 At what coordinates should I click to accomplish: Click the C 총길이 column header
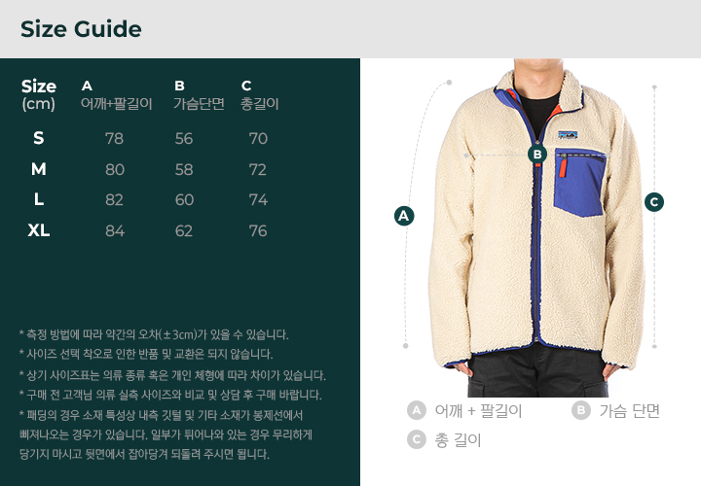click(x=260, y=95)
